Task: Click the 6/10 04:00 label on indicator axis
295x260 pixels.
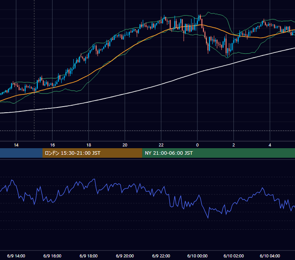Action: (270, 256)
